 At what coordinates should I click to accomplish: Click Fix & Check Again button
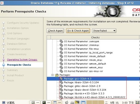pos(78,31)
